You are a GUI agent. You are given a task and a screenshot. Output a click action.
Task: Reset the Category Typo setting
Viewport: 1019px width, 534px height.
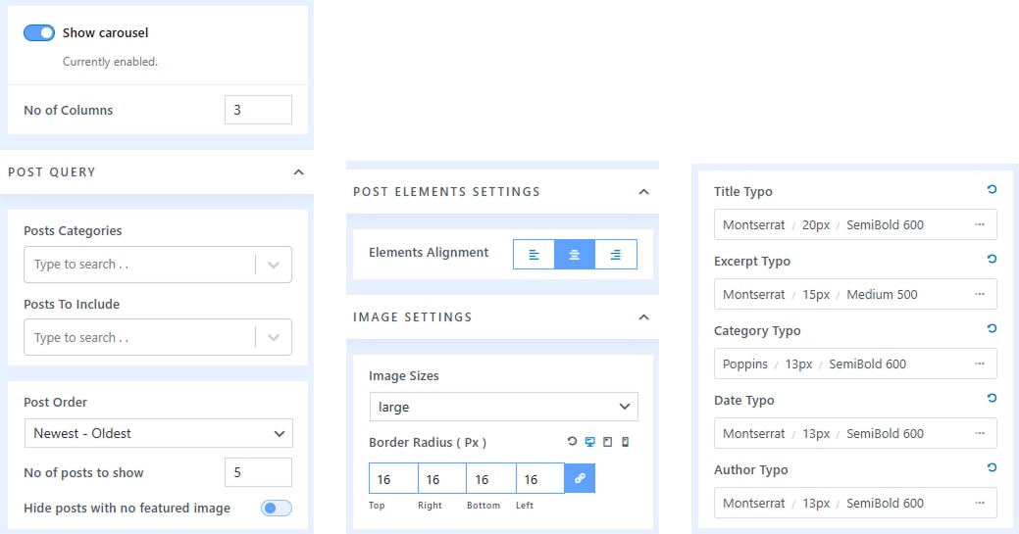click(992, 329)
